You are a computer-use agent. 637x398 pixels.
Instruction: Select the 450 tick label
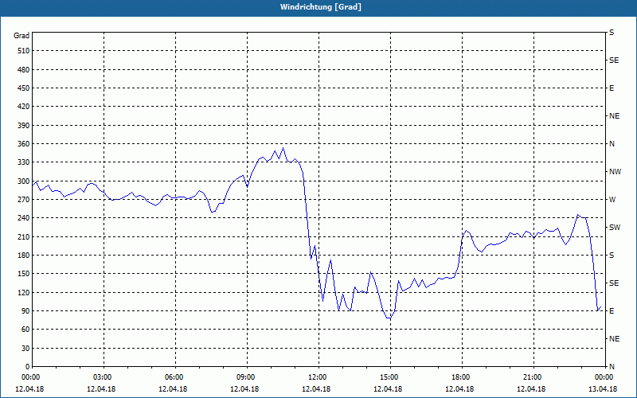(24, 88)
